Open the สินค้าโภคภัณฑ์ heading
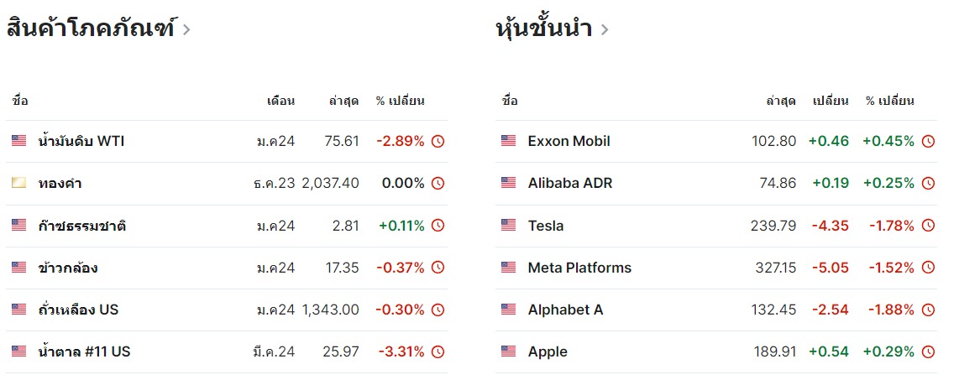The height and width of the screenshot is (380, 959). (x=90, y=29)
